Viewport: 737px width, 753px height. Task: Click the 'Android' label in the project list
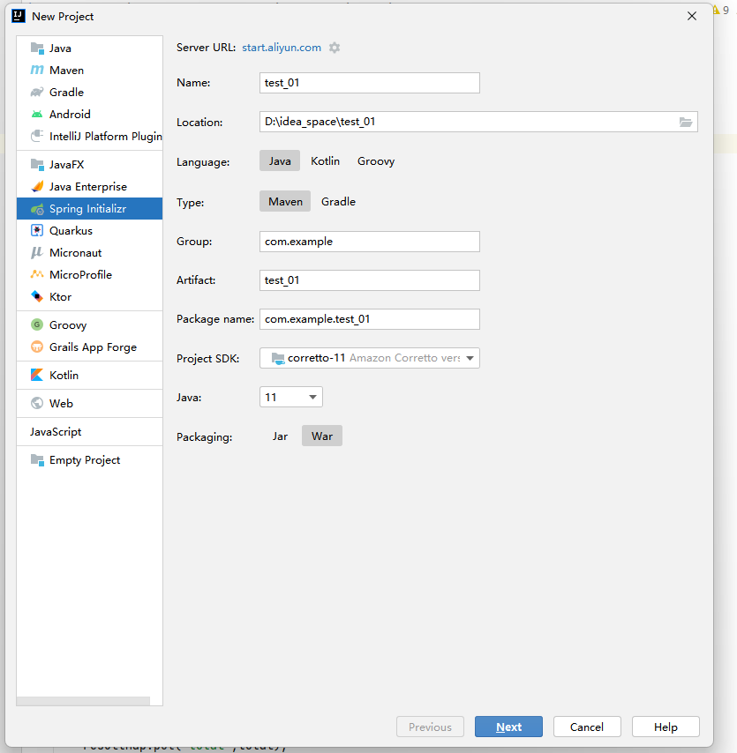[x=70, y=115]
